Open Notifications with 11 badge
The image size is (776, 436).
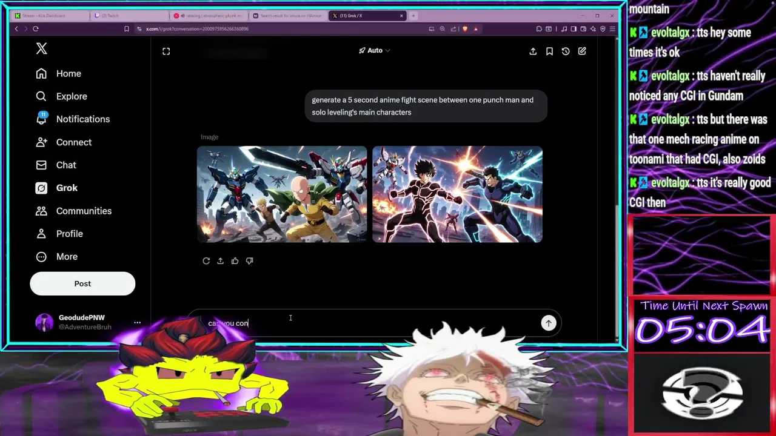[73, 119]
